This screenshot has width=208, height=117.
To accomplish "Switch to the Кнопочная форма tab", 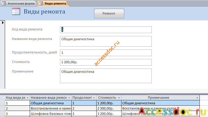I will coord(19,3).
